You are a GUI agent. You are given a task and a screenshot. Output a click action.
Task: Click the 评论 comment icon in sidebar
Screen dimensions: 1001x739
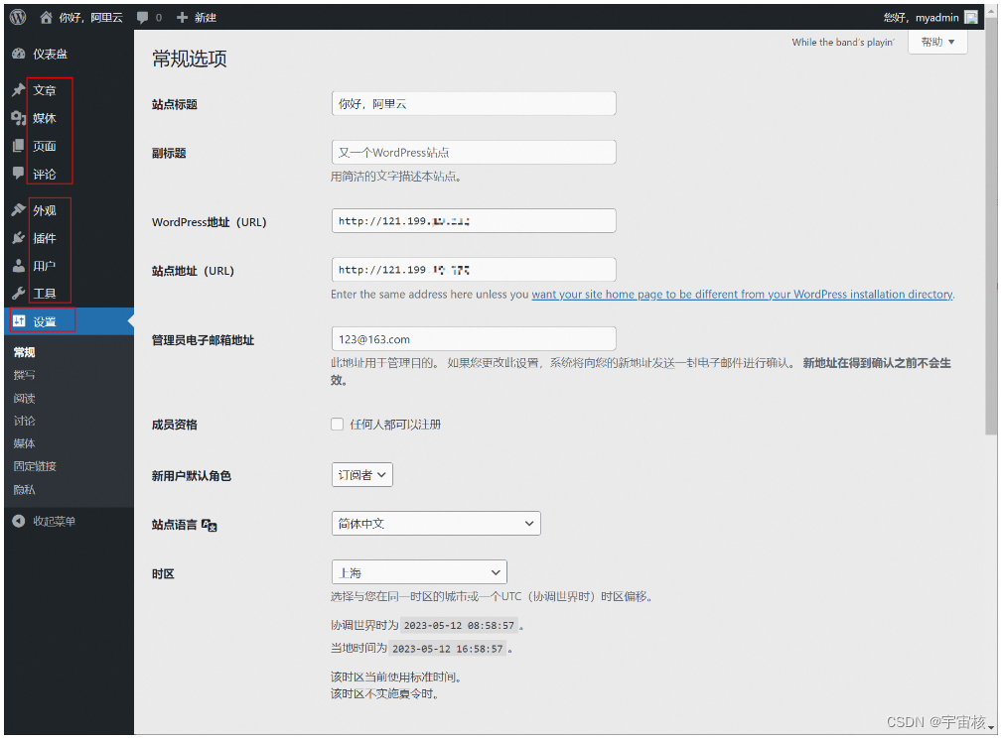click(19, 174)
